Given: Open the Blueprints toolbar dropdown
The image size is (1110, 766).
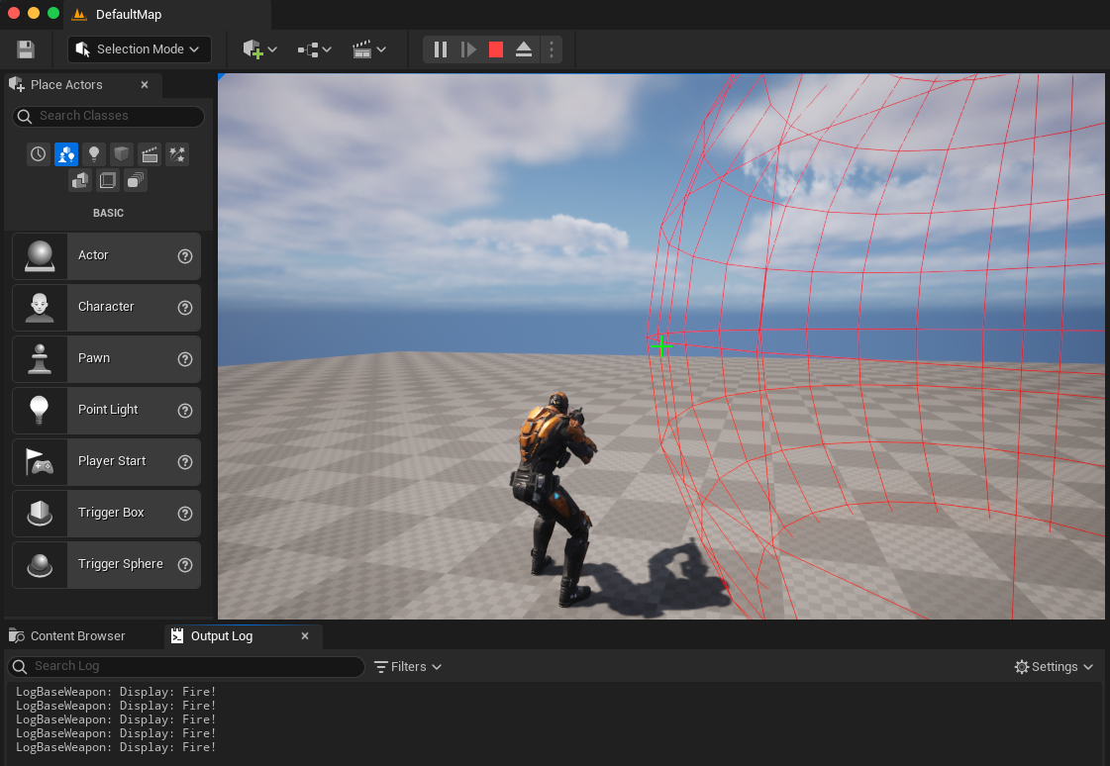Looking at the screenshot, I should (x=314, y=49).
